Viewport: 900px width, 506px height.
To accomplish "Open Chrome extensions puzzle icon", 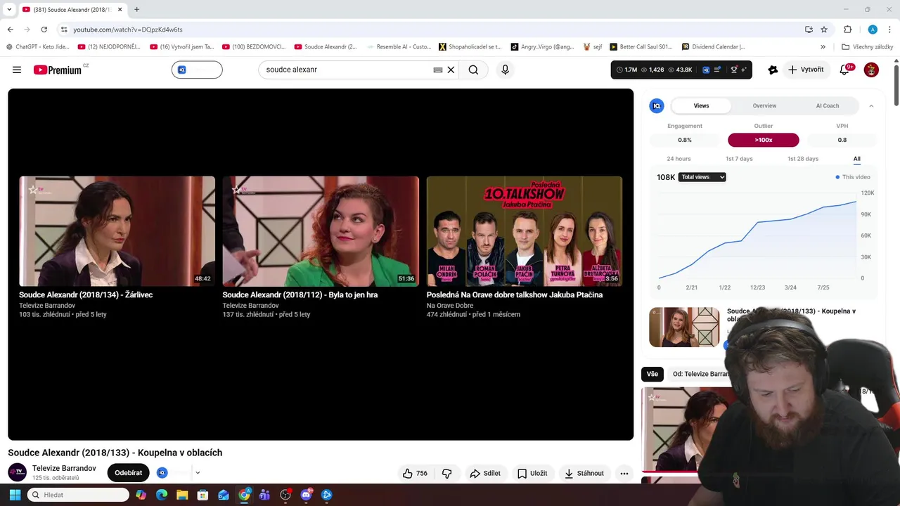I will [847, 30].
